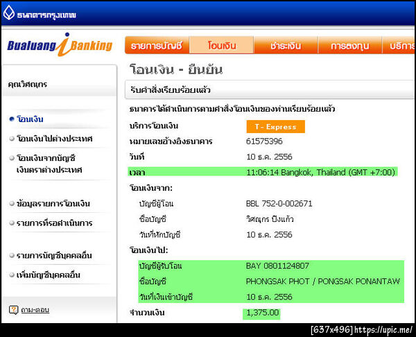Click the Bangkok Bank logo icon
The height and width of the screenshot is (337, 416).
[9, 13]
